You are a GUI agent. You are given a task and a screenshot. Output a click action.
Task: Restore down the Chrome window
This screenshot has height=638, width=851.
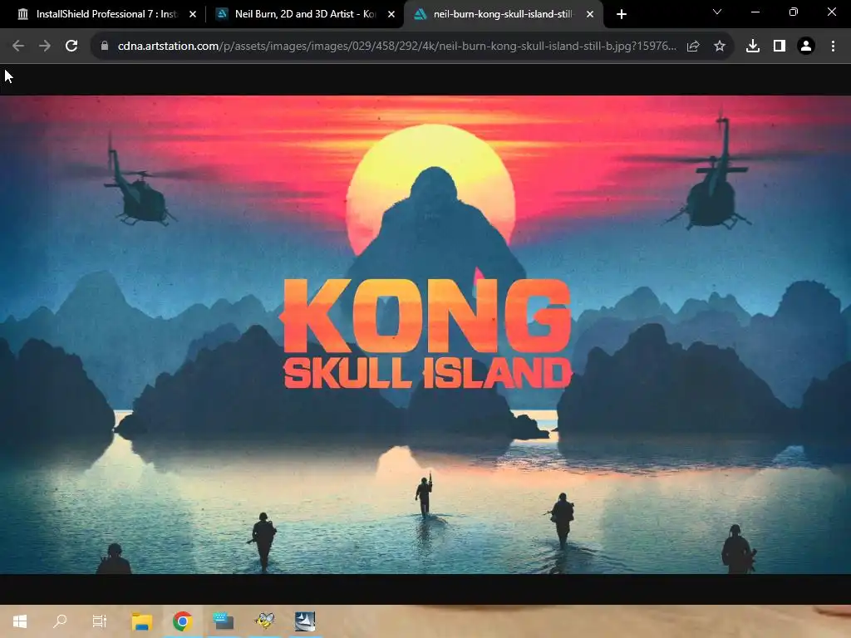point(793,12)
